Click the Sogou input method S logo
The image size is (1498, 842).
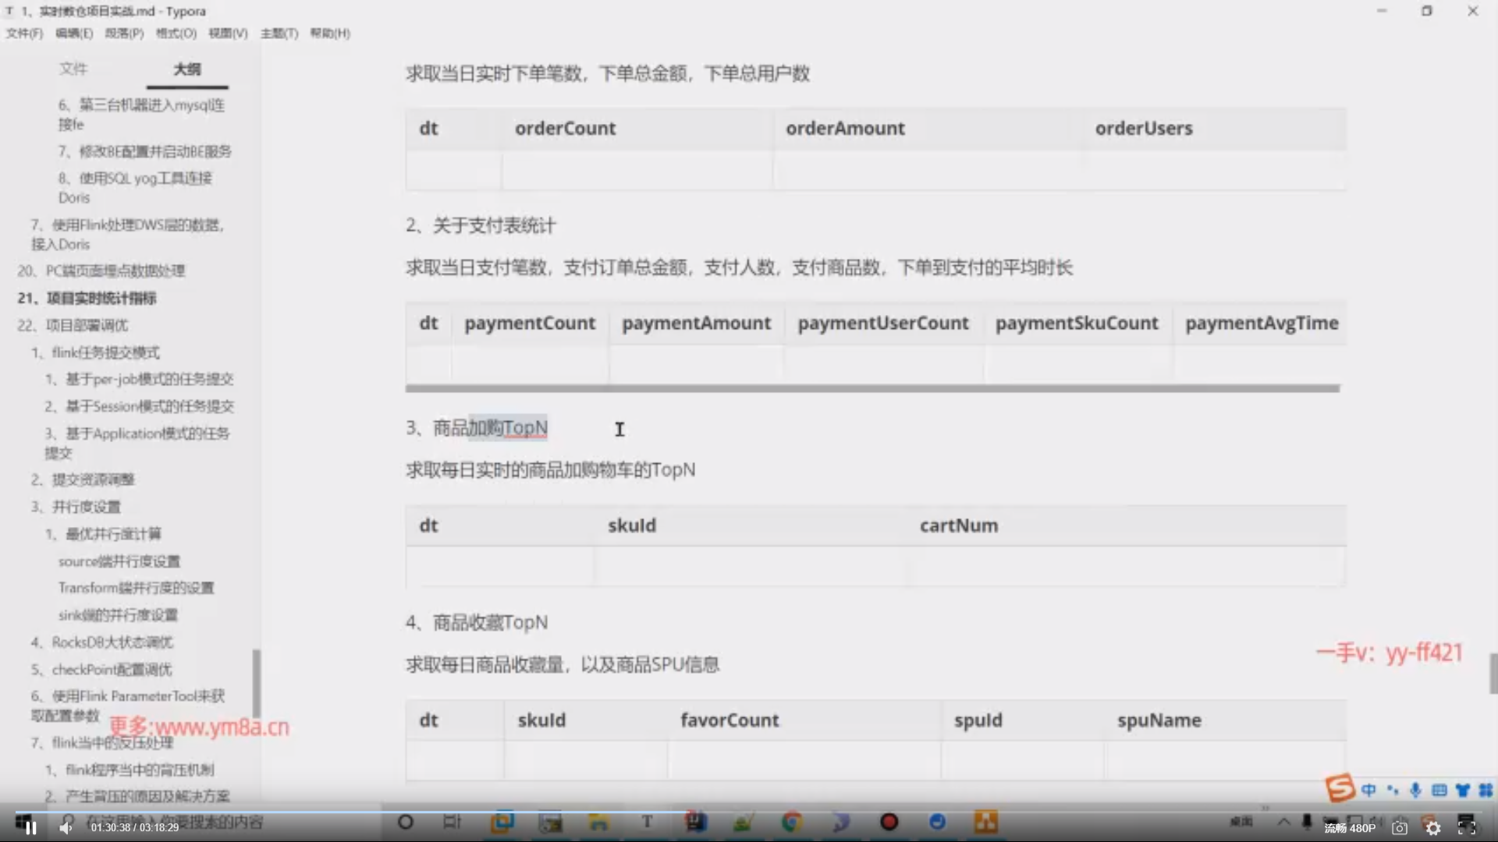[x=1340, y=788]
